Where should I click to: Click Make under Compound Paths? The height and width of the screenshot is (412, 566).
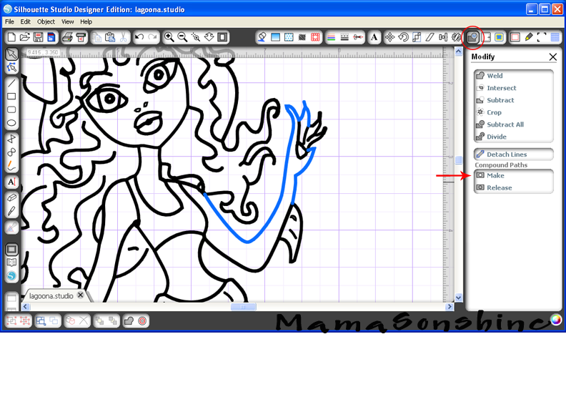pos(495,175)
